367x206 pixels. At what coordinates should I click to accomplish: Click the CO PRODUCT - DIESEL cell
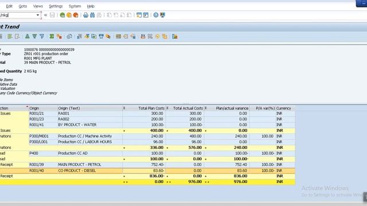90,171
